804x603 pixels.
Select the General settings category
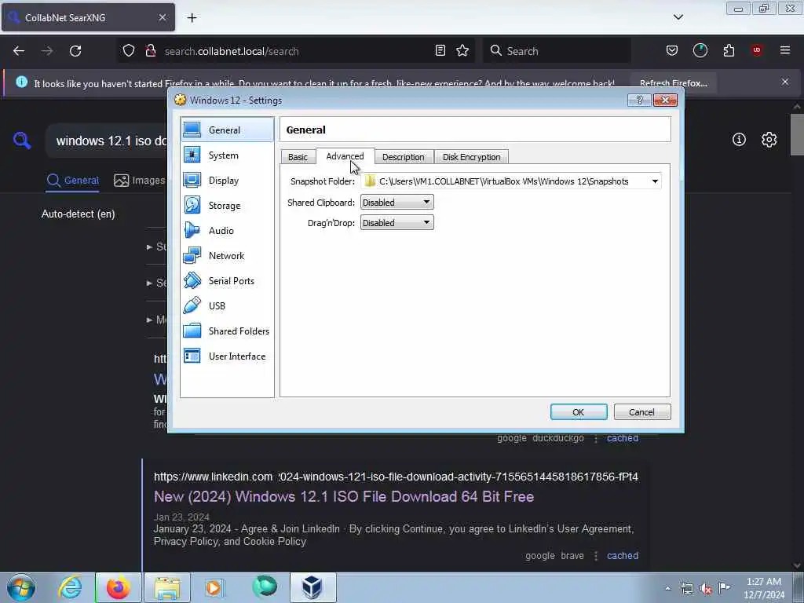227,130
